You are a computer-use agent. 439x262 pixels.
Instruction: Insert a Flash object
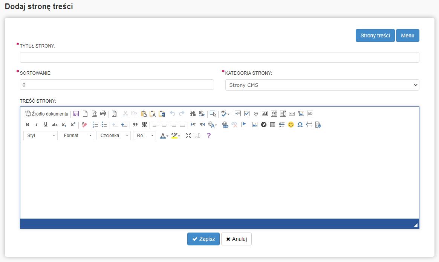264,125
